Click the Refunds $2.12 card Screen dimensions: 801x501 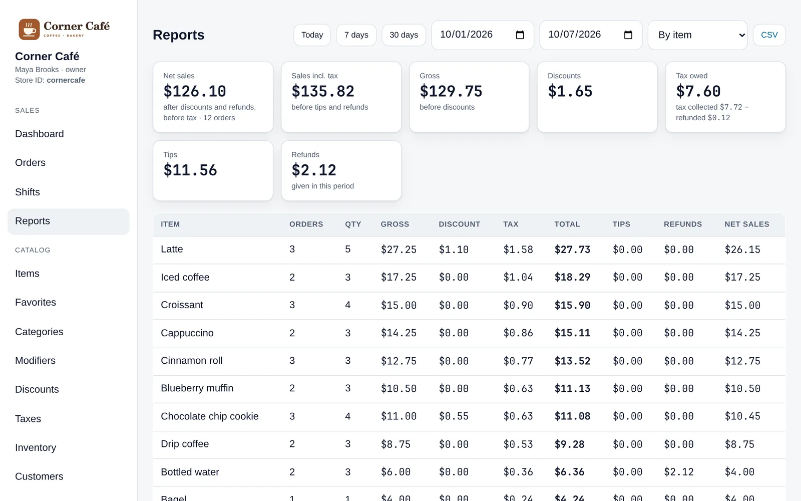click(x=341, y=171)
